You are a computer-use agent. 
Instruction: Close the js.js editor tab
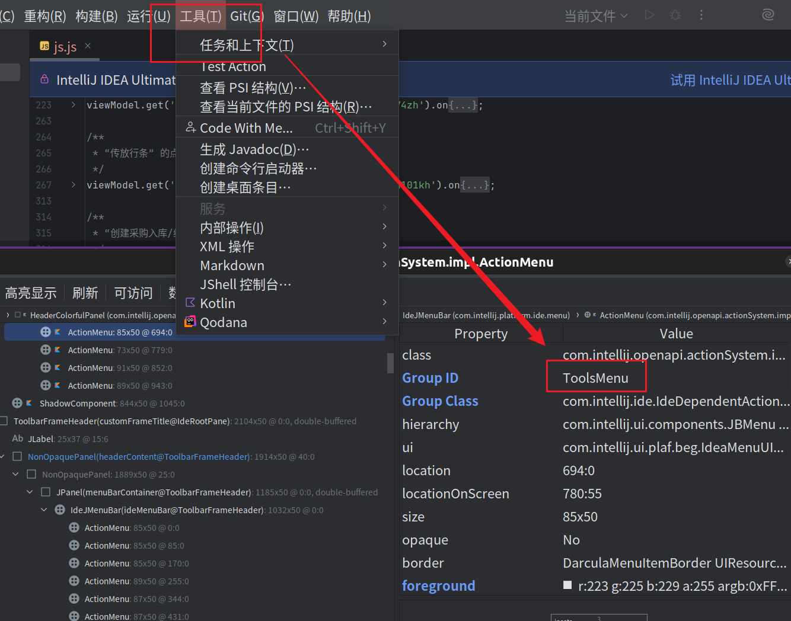tap(88, 46)
